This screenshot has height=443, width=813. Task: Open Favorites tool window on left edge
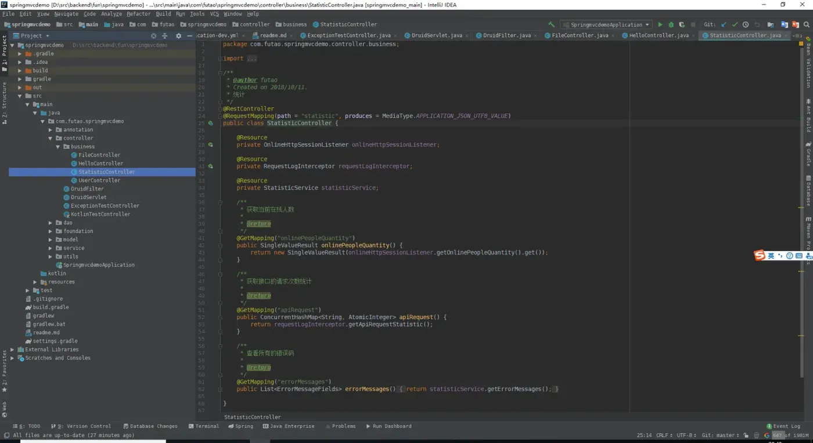pos(4,371)
